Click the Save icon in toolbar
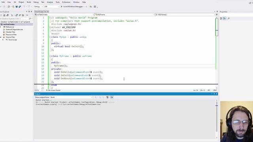253x142 pixels. tap(17, 7)
